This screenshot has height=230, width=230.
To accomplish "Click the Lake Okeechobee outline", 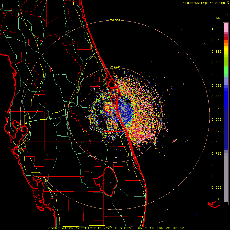I will click(106, 181).
